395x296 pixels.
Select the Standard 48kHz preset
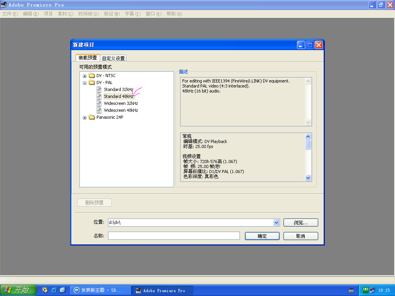(118, 96)
